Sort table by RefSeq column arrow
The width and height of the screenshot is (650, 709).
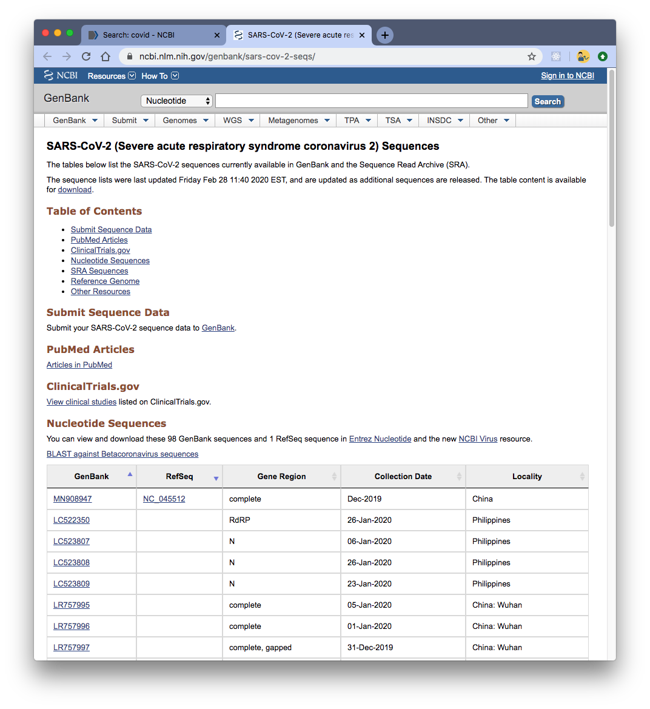click(216, 479)
